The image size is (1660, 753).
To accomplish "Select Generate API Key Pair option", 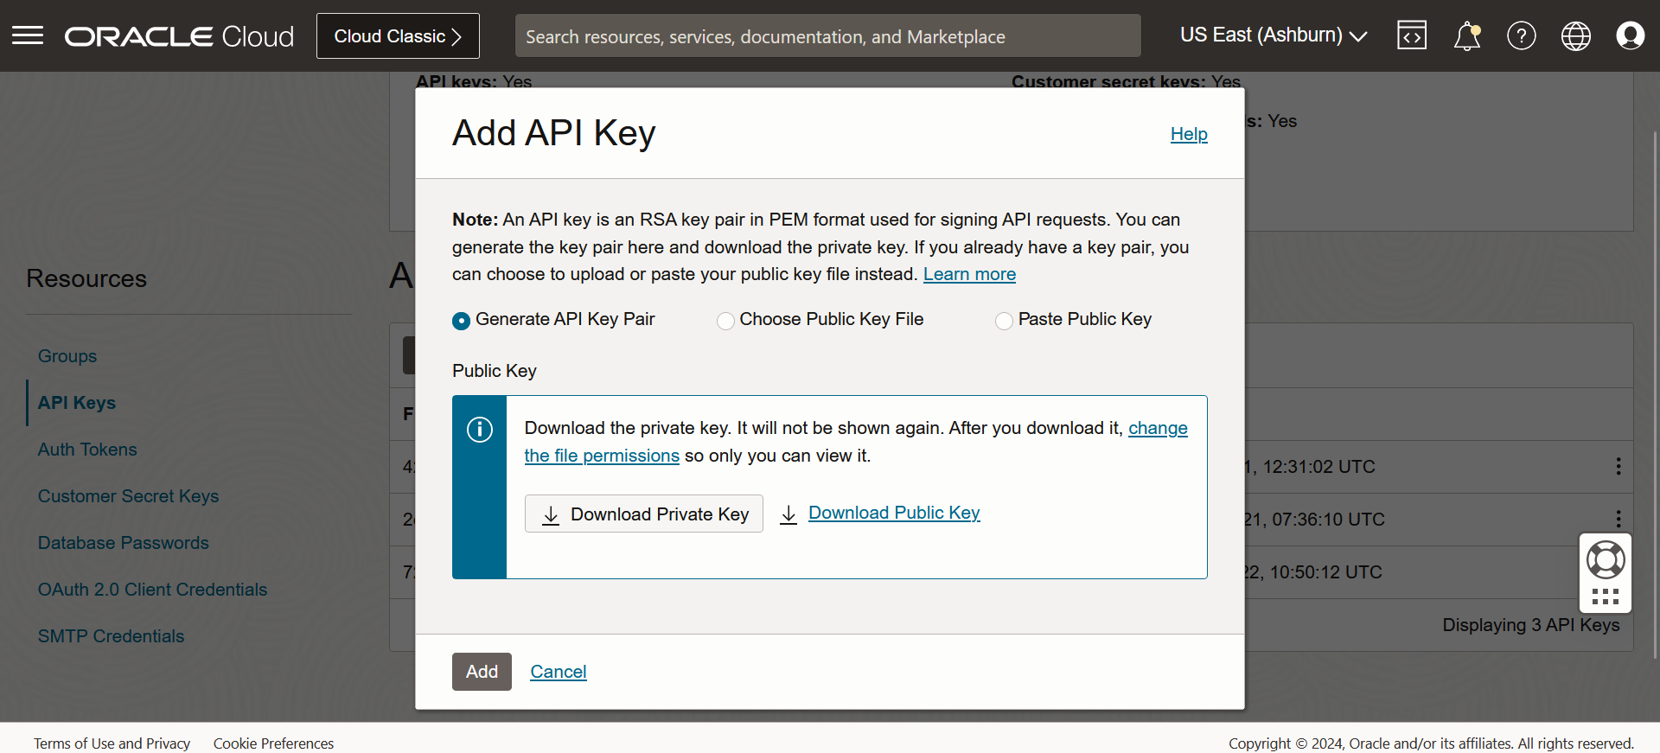I will 462,321.
